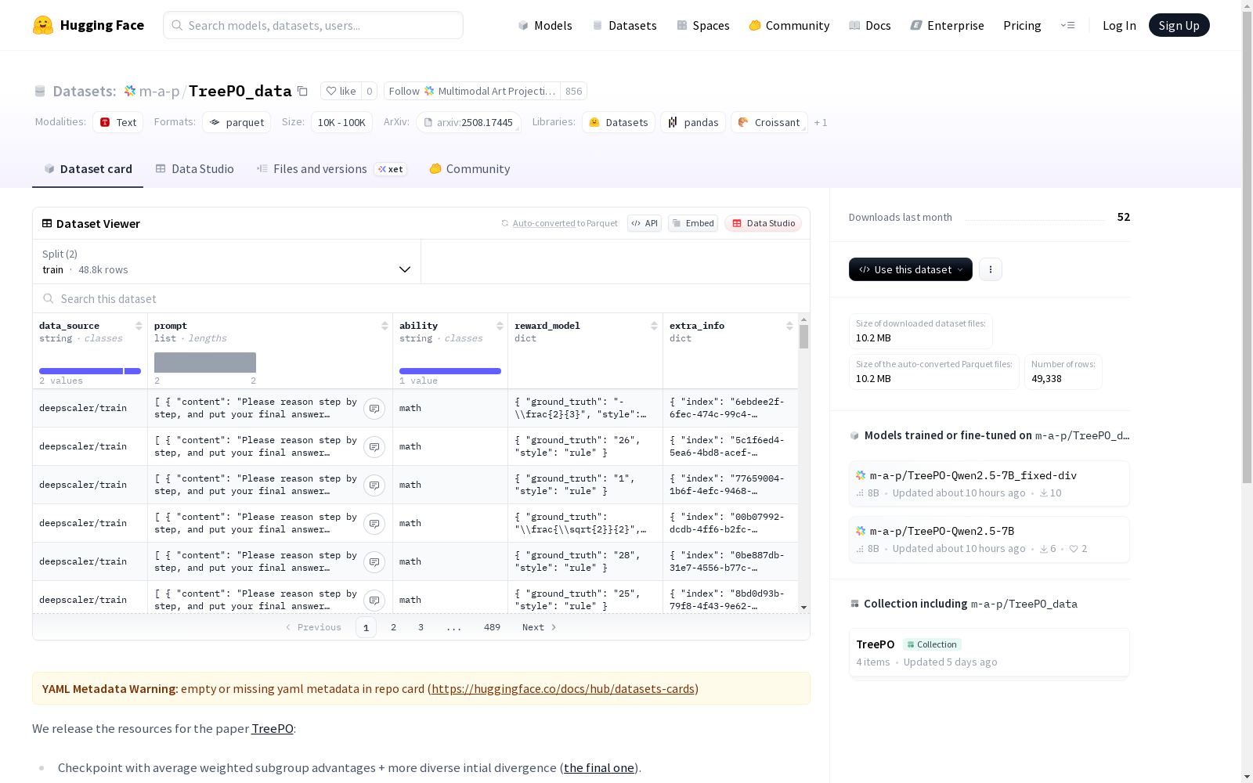
Task: Open the dataset Community tab
Action: click(470, 169)
